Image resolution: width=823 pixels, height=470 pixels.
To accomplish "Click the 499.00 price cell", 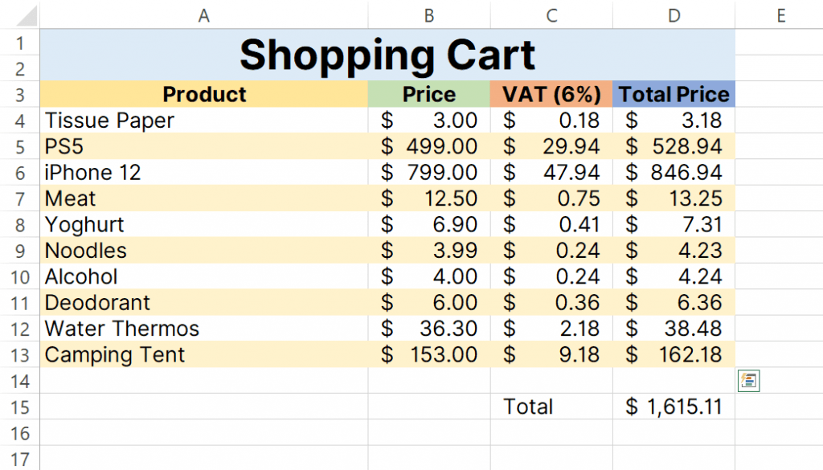I will [429, 146].
